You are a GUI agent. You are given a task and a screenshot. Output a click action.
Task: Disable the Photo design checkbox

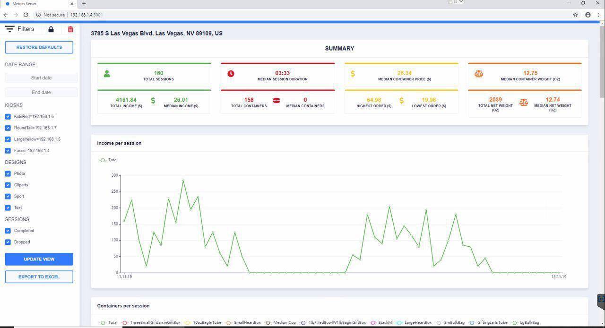(8, 174)
